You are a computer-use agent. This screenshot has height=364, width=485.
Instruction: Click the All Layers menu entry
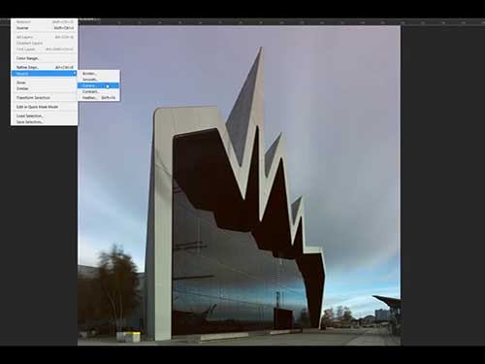click(44, 37)
